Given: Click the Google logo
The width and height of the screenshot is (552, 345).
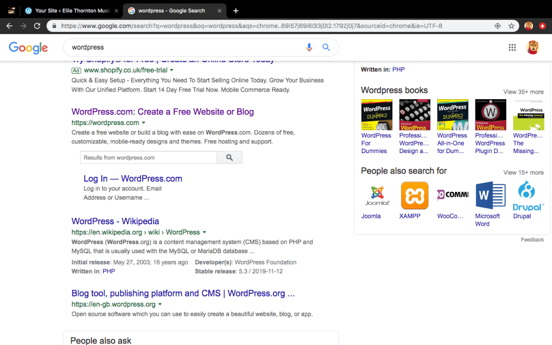Looking at the screenshot, I should tap(29, 47).
